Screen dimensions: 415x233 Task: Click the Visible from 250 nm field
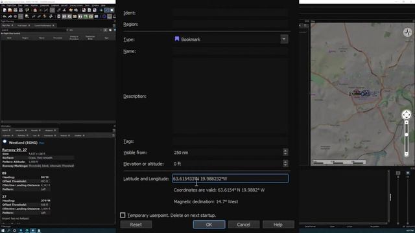[x=228, y=153]
